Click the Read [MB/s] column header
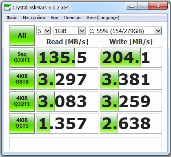171x157 pixels. click(67, 42)
